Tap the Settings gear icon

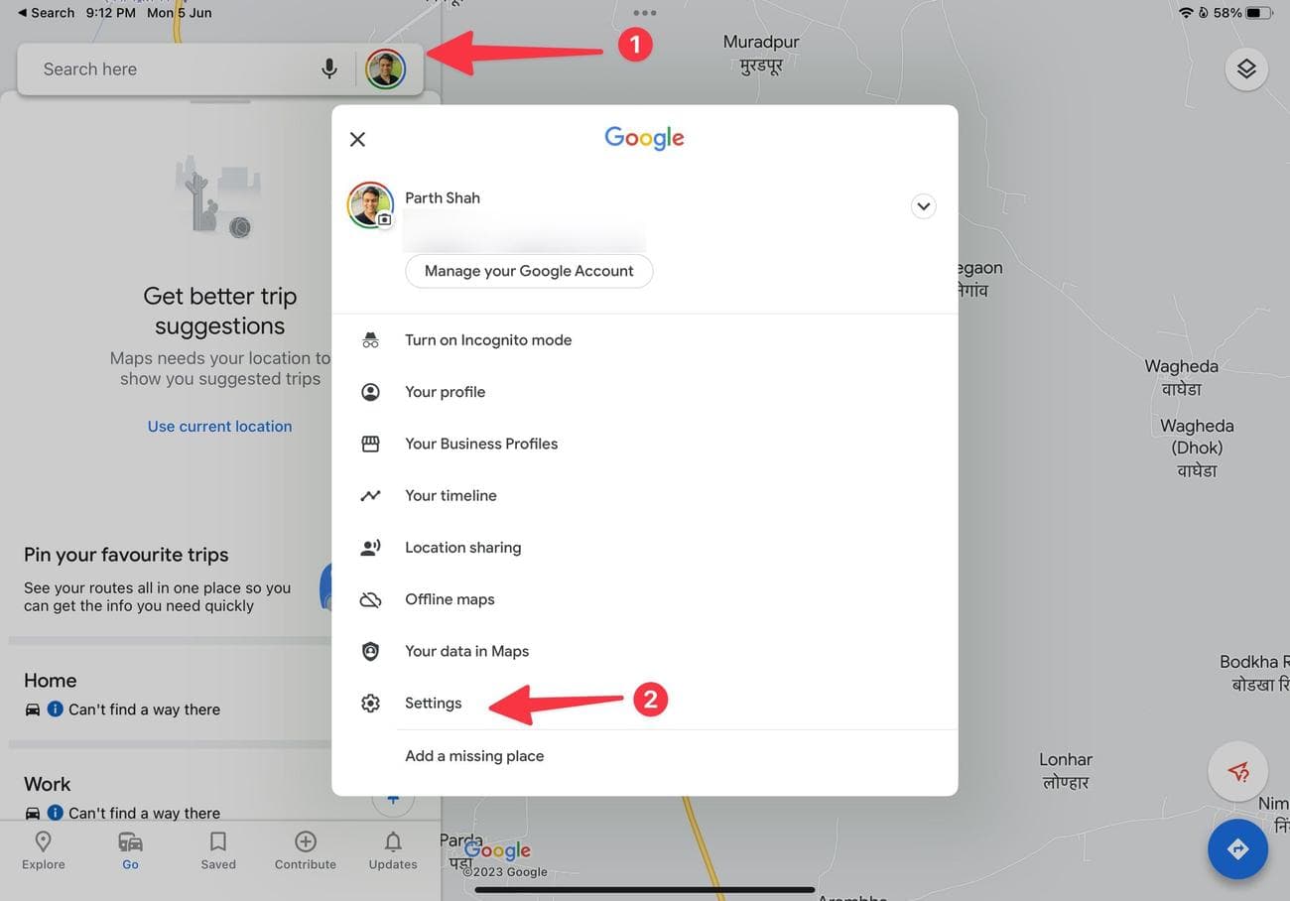click(x=370, y=702)
